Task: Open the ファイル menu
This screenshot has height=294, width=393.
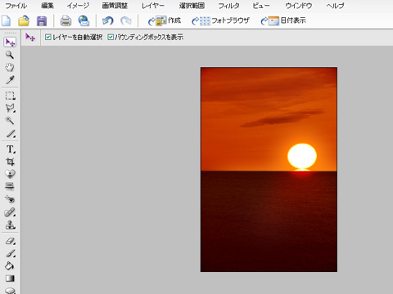Action: [16, 6]
